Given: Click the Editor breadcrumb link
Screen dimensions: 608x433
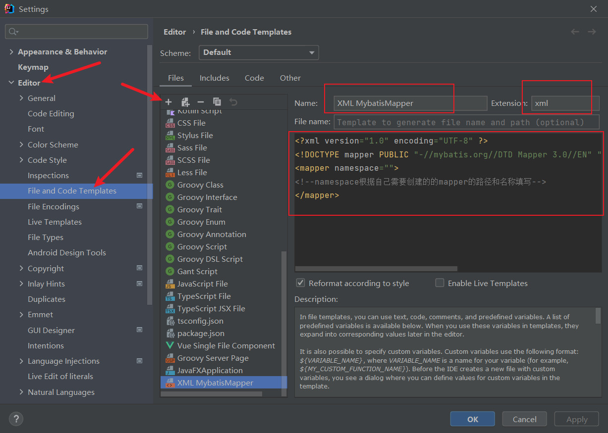Looking at the screenshot, I should click(x=175, y=32).
